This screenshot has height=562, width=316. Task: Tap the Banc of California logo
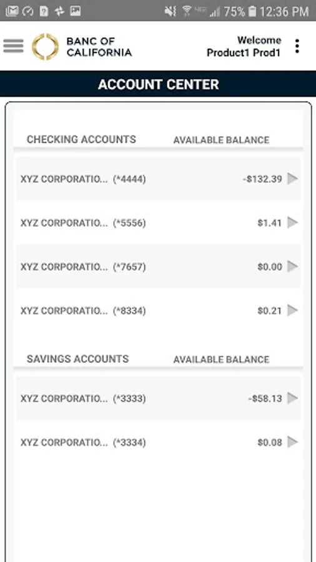point(82,47)
